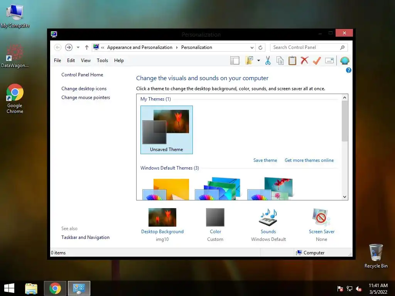Open the Edit menu
This screenshot has width=395, height=296.
(71, 61)
